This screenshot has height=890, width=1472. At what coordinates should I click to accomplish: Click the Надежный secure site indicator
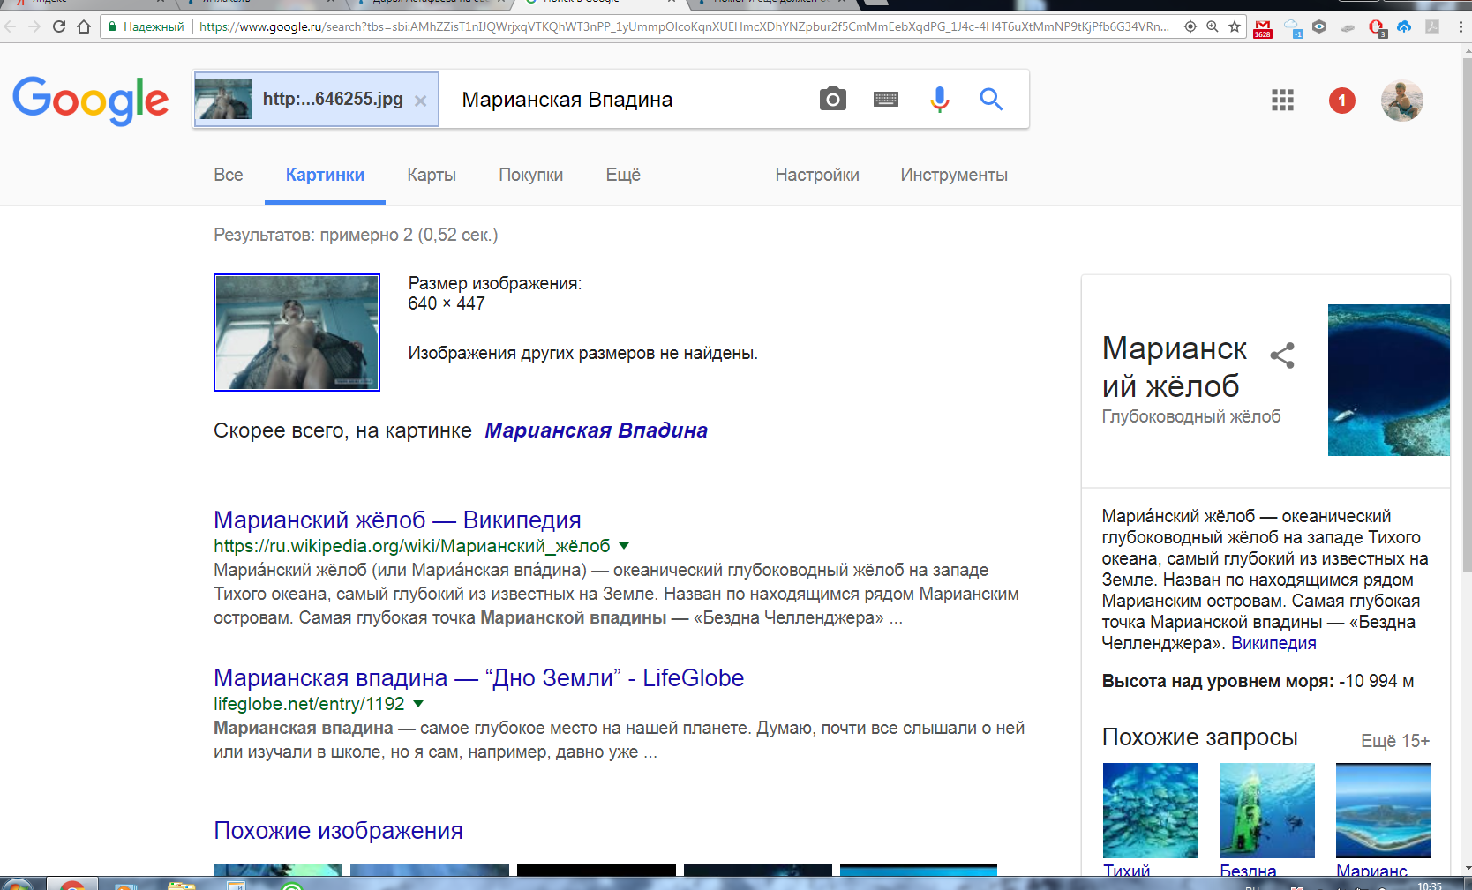tap(146, 26)
